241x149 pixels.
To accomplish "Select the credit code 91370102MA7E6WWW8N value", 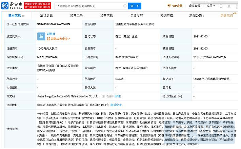I will 54,24.
